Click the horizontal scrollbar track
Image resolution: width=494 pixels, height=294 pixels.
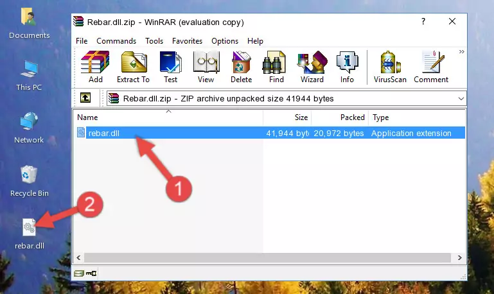coord(267,257)
